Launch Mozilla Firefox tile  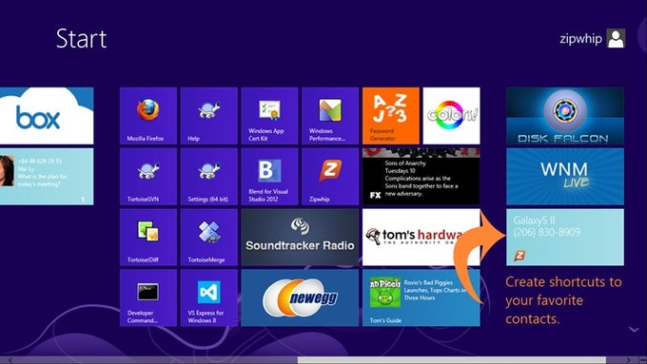pos(148,116)
